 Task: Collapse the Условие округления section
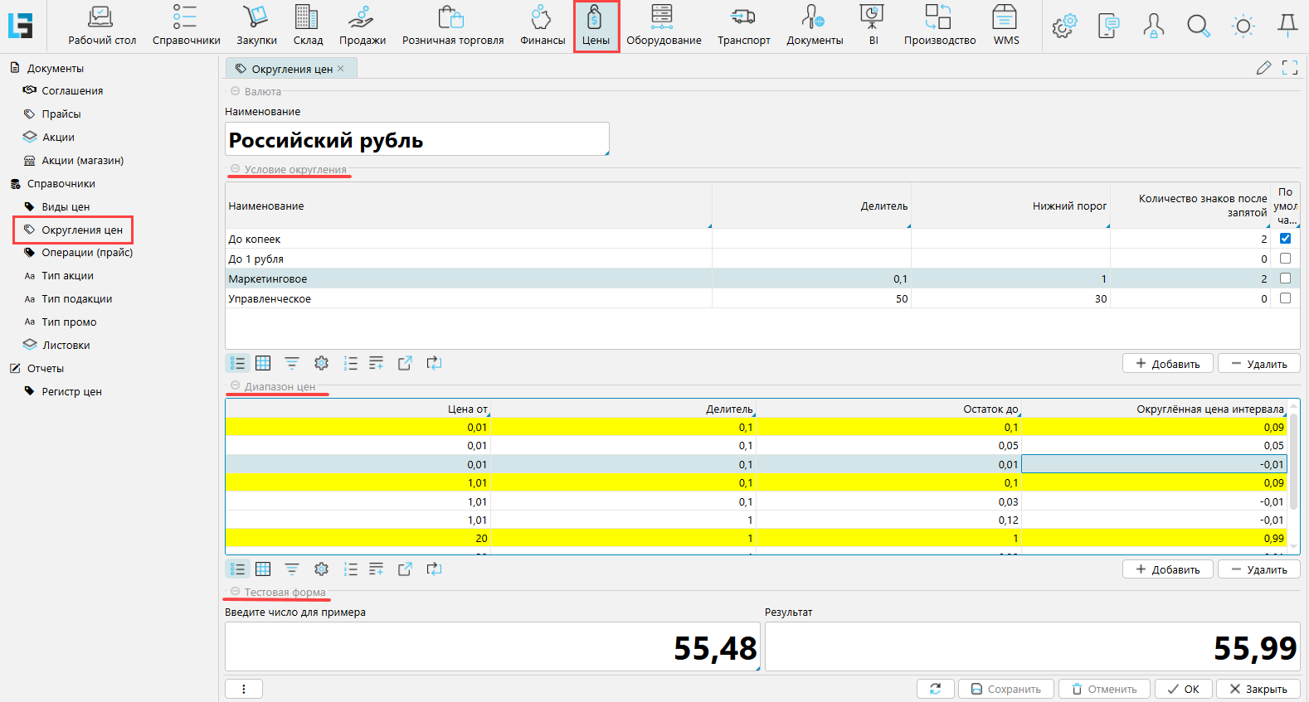pos(236,169)
